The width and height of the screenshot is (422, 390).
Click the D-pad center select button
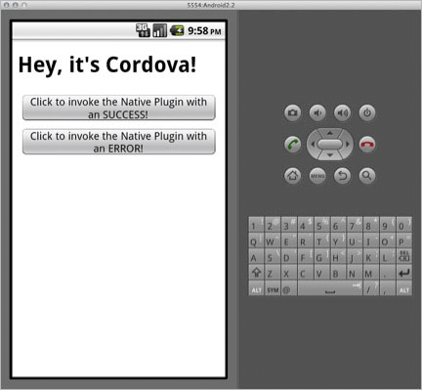(330, 145)
